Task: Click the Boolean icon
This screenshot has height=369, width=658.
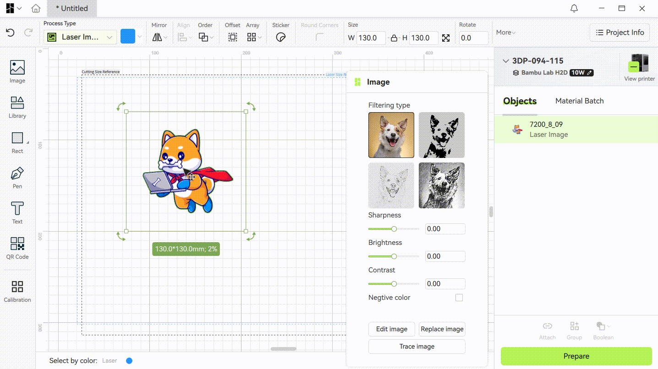Action: pyautogui.click(x=601, y=326)
